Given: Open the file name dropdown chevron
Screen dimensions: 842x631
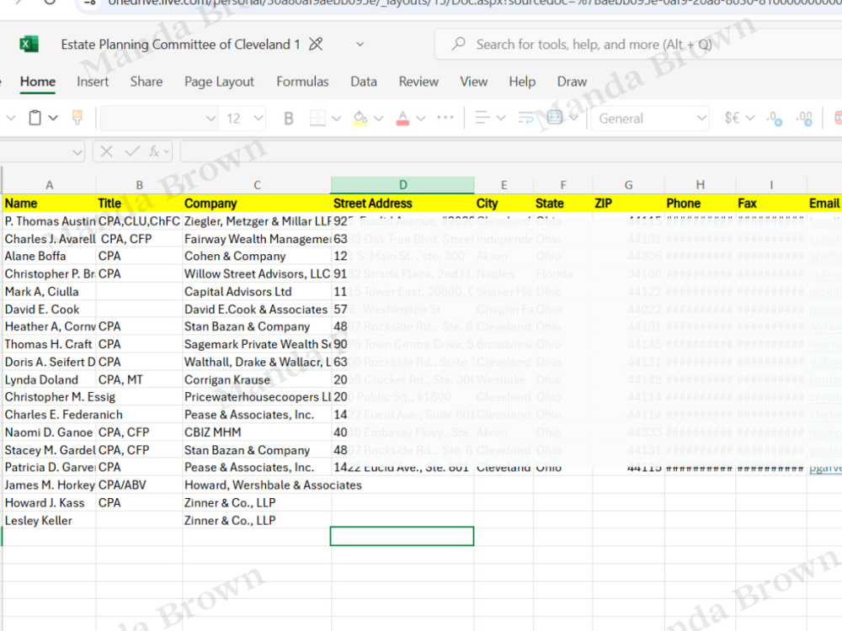Looking at the screenshot, I should tap(360, 44).
